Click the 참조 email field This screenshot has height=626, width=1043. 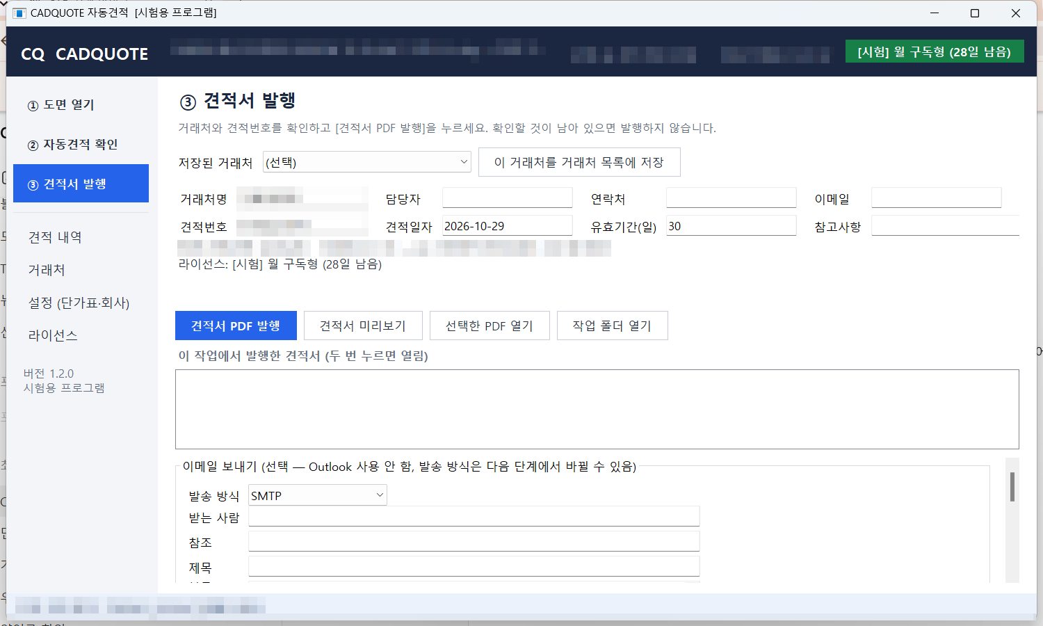474,542
